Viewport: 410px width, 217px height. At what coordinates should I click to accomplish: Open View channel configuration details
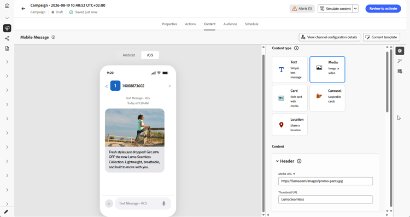coord(329,37)
